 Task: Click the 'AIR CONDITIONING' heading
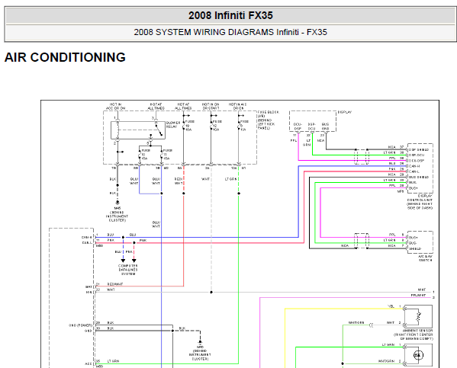coord(65,57)
